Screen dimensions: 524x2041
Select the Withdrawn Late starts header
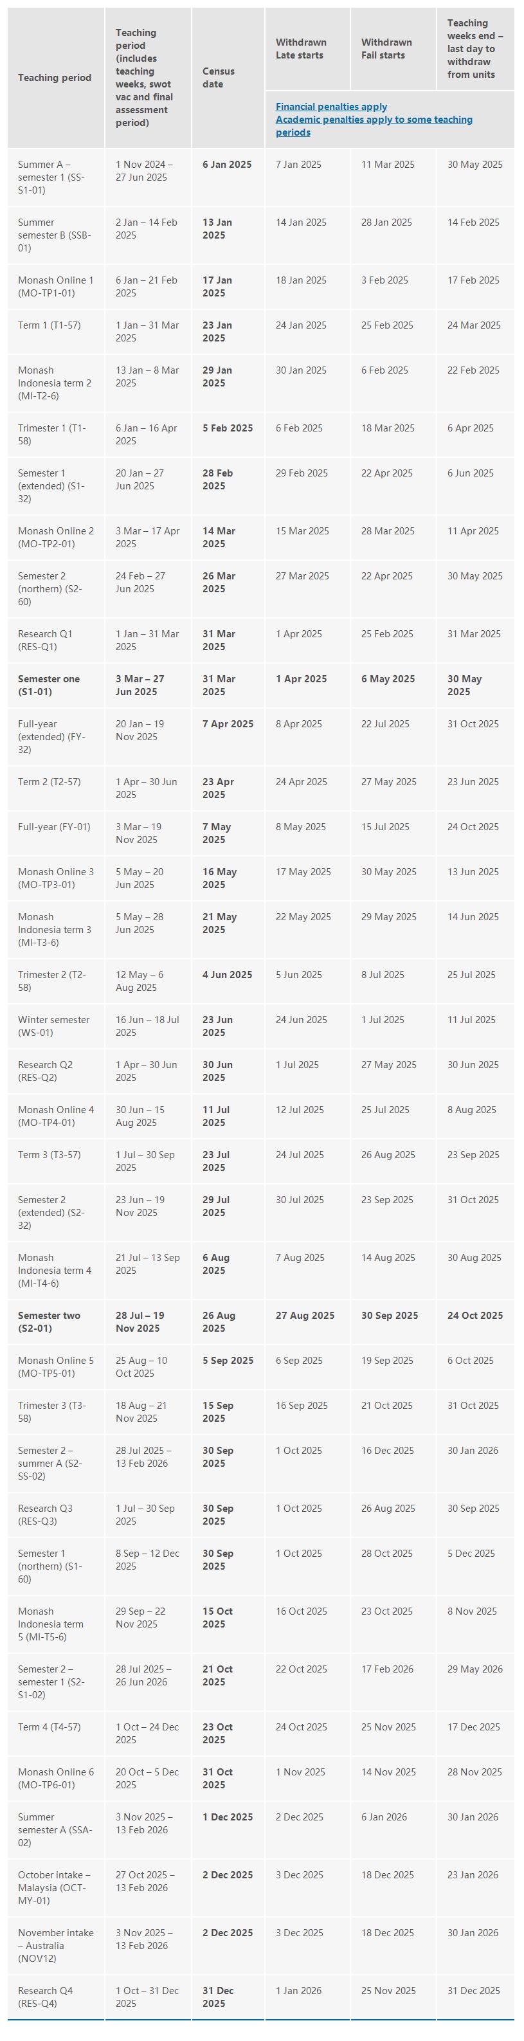300,48
